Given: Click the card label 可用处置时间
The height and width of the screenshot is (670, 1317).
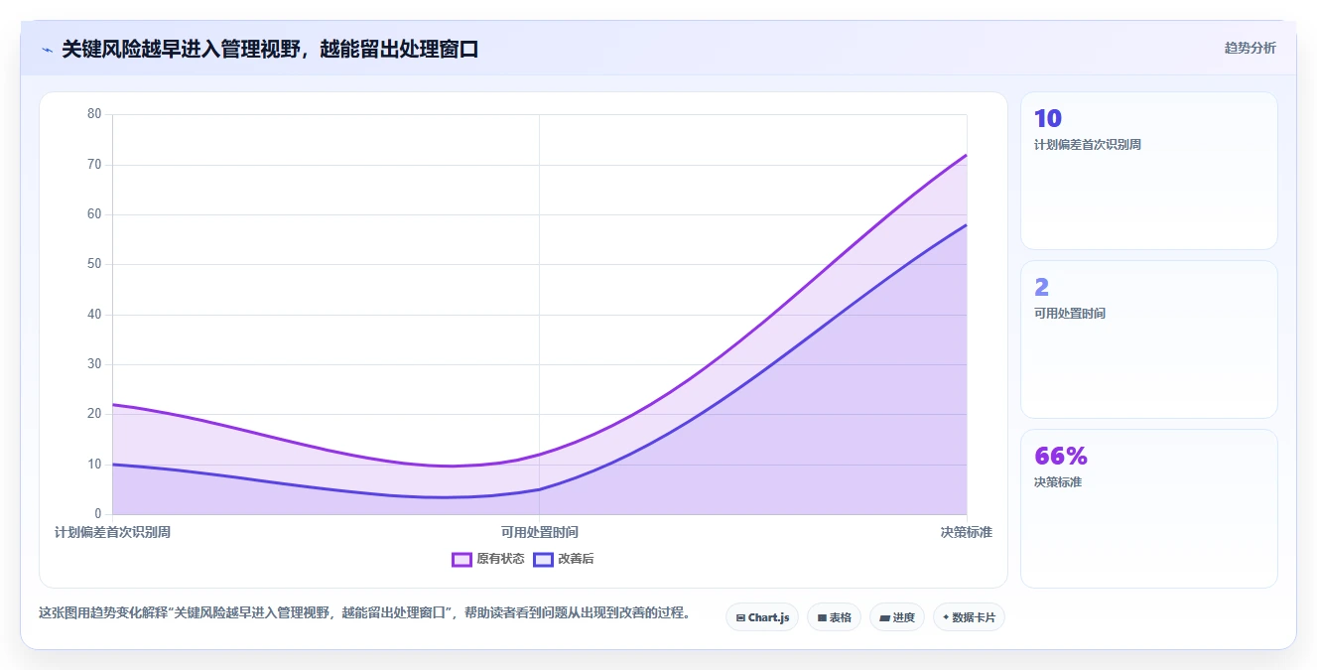Looking at the screenshot, I should point(1070,313).
